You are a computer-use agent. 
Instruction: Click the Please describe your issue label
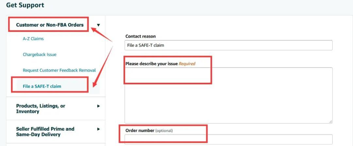click(152, 64)
